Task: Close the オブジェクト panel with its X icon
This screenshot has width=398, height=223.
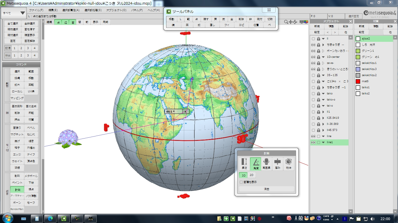Action: point(351,21)
